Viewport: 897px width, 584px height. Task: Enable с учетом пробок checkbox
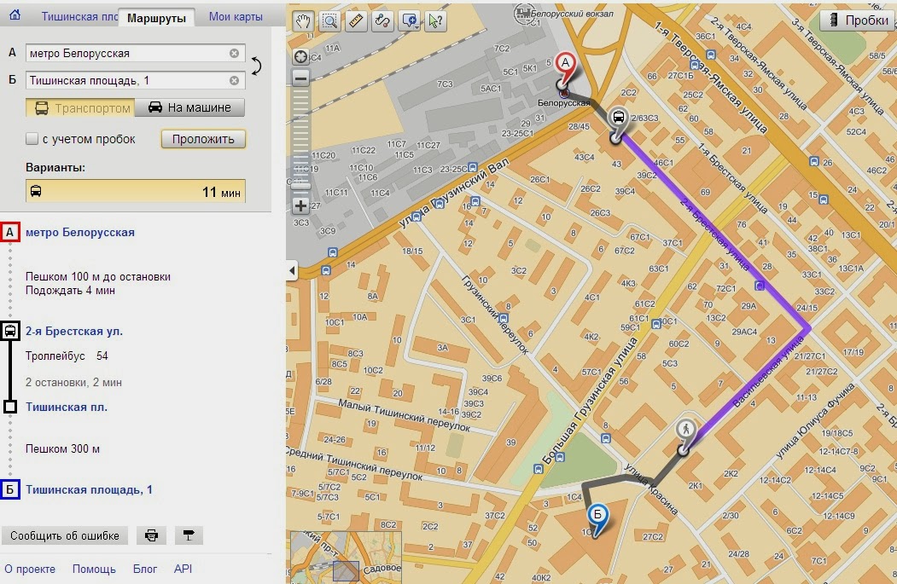(32, 138)
